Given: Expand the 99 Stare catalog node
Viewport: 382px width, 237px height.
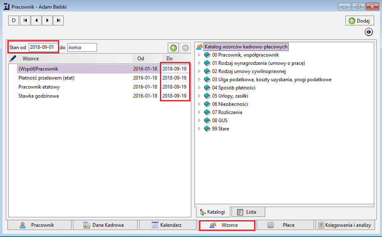Looking at the screenshot, I should (199, 128).
